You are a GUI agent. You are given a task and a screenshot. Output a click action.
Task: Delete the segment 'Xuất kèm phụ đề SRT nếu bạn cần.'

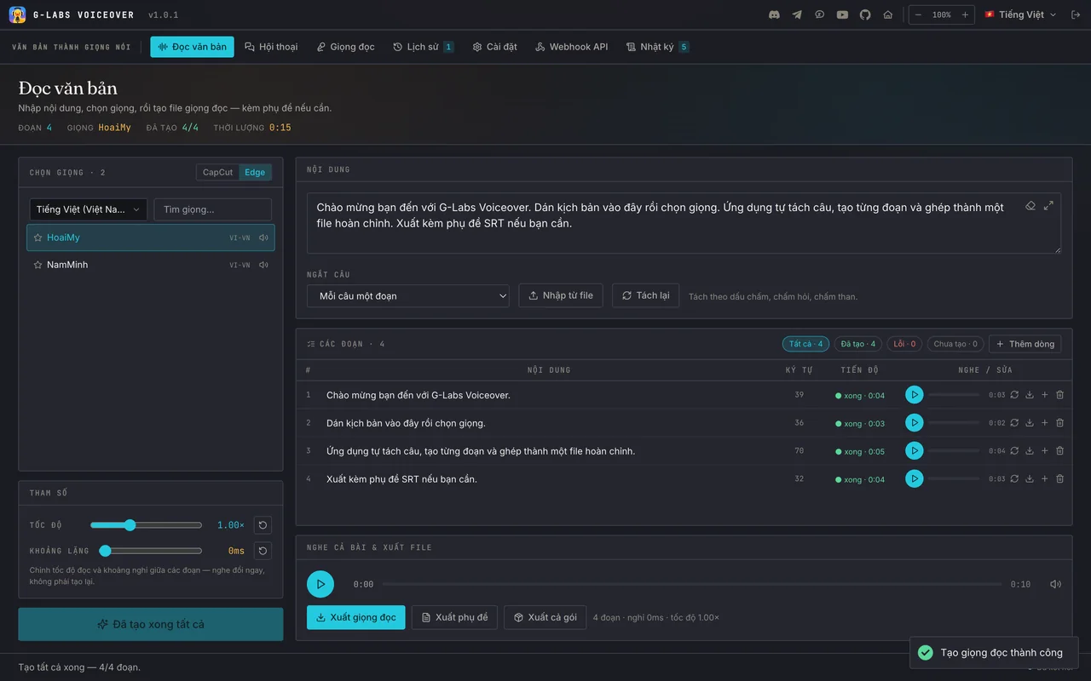point(1060,479)
